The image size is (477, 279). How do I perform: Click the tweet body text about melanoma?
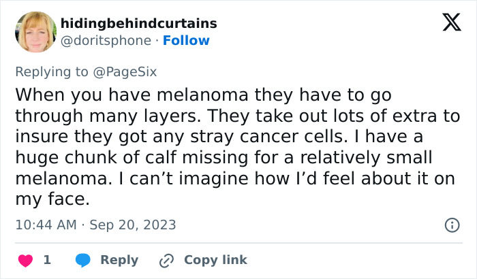click(225, 146)
